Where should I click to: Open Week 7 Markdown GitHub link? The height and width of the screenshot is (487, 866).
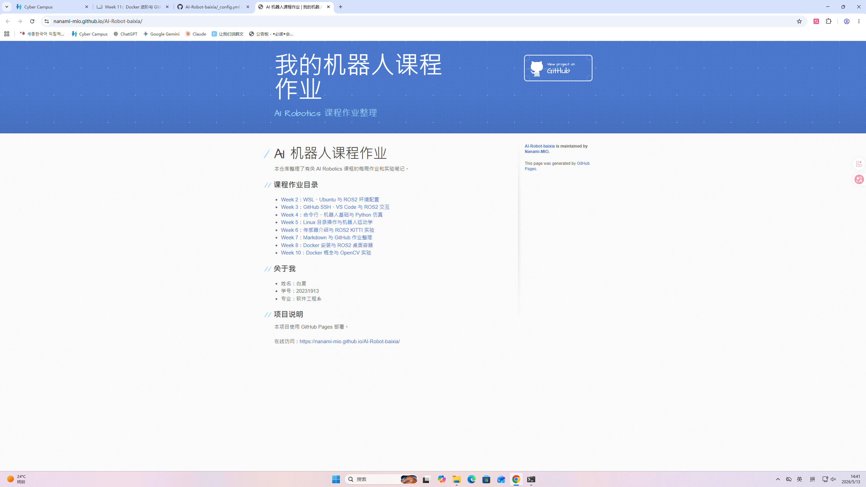[326, 238]
